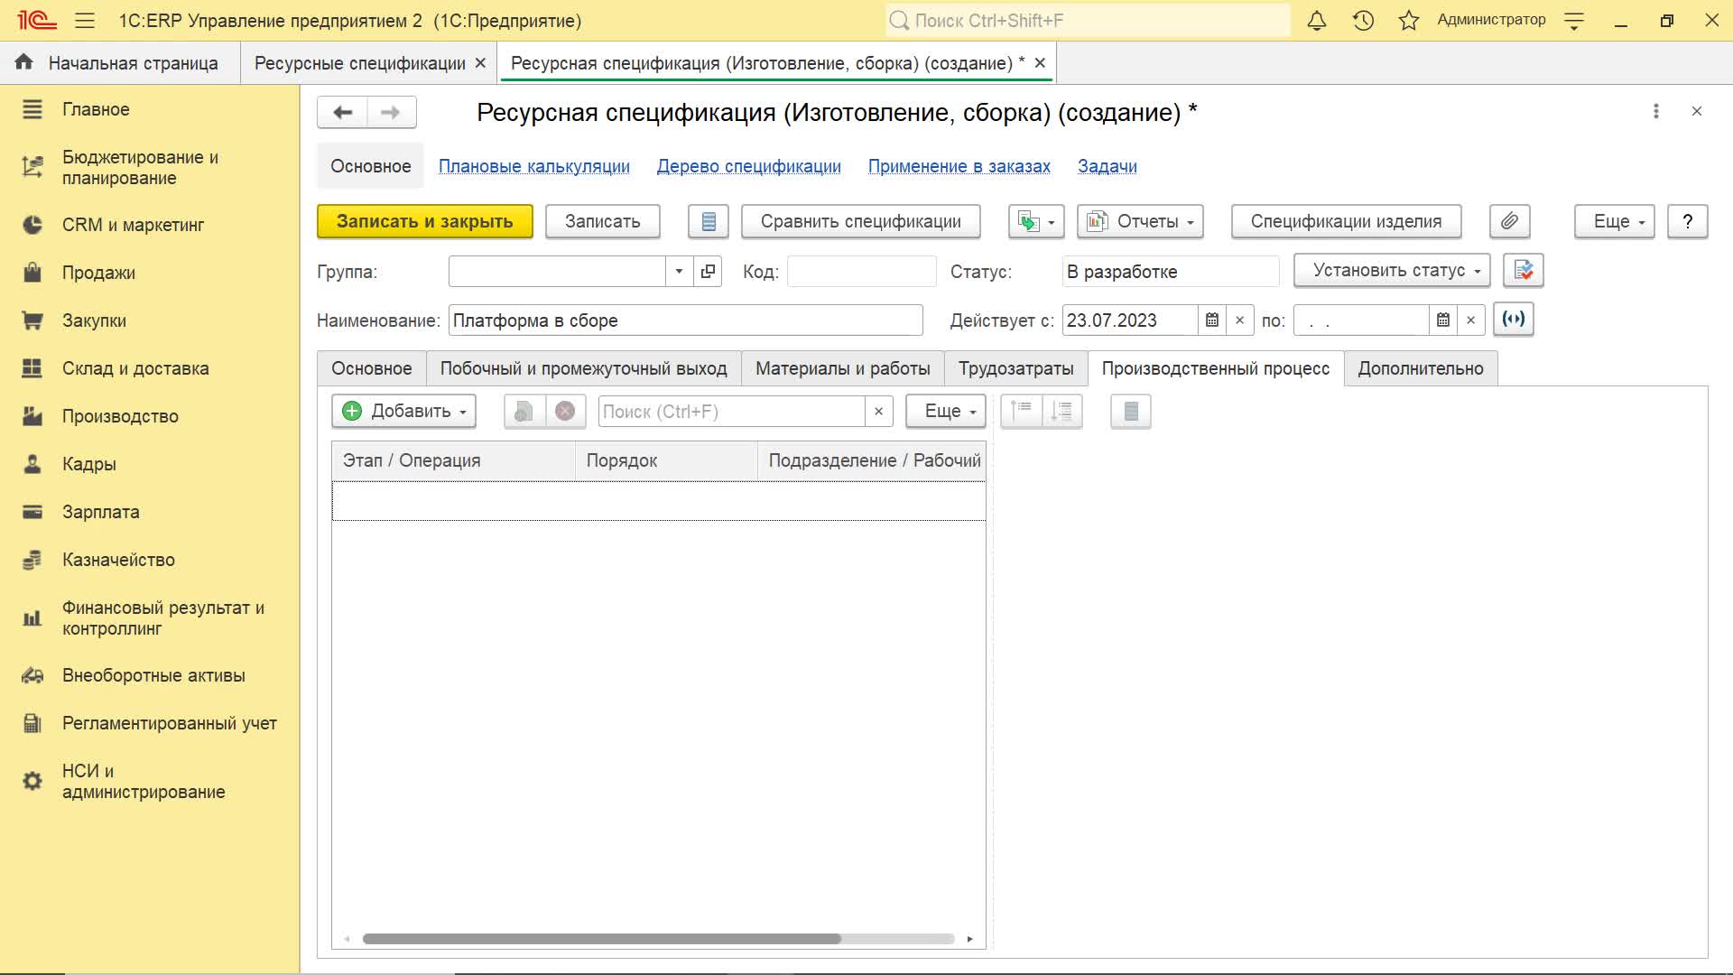
Task: Open the Группа selection form icon
Action: [708, 271]
